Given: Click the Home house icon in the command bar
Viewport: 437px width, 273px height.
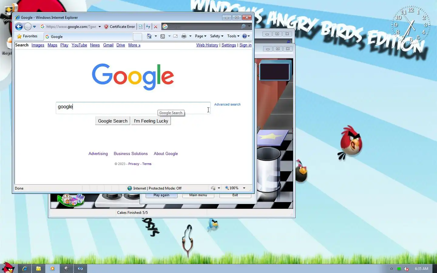Looking at the screenshot, I should (x=149, y=36).
